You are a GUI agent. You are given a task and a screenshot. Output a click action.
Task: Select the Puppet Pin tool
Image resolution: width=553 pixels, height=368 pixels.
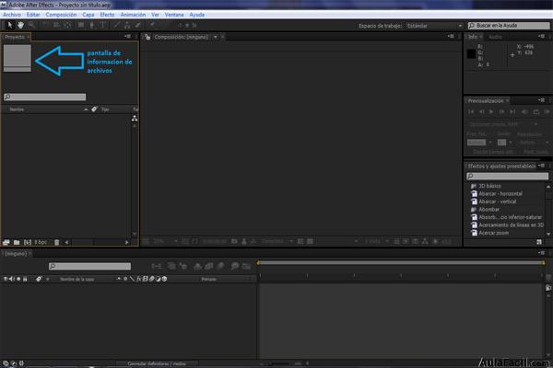[x=152, y=25]
